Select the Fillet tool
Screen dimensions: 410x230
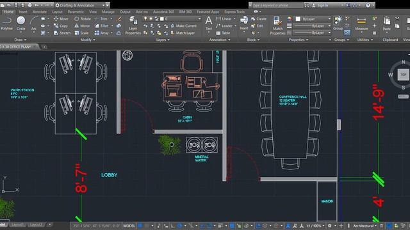[102, 26]
